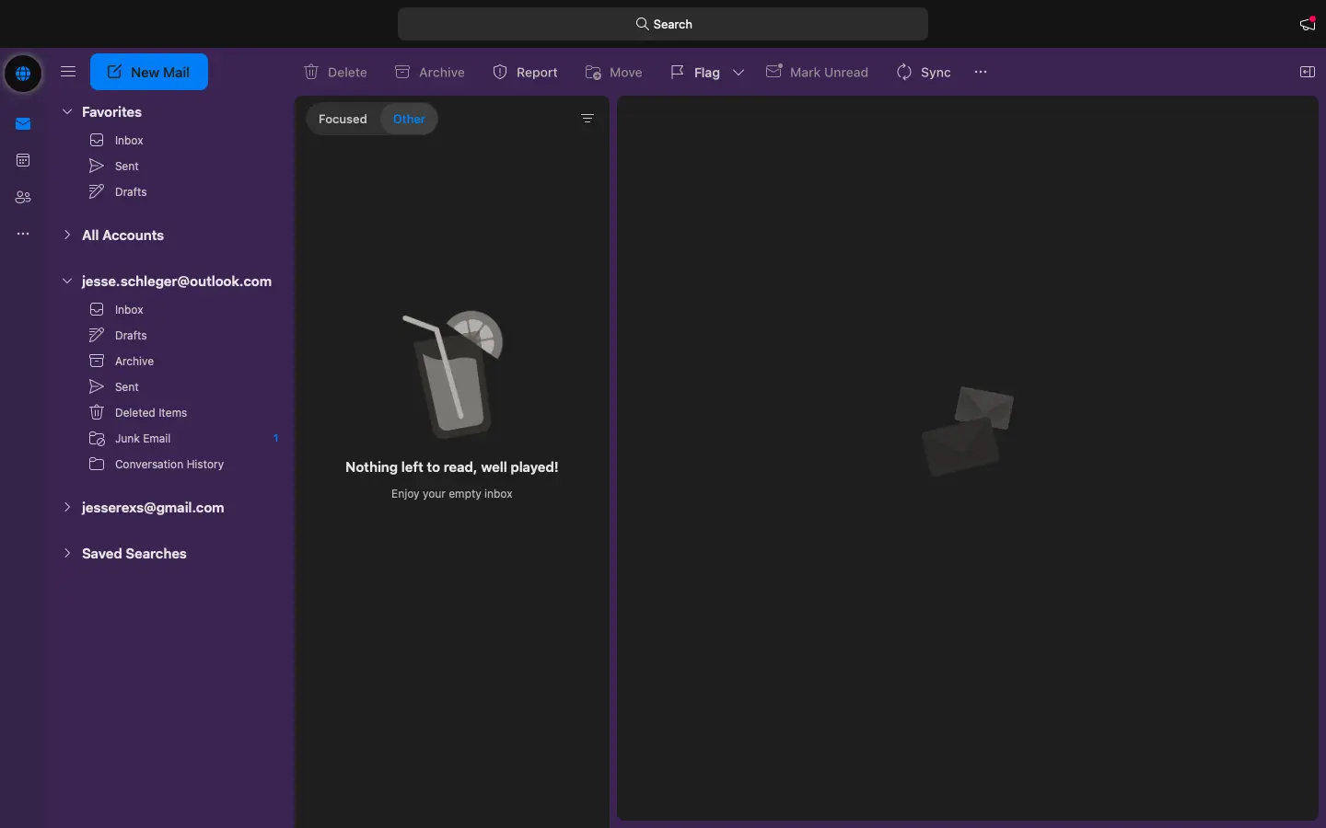
Task: Select the Deleted Items folder
Action: click(x=150, y=413)
